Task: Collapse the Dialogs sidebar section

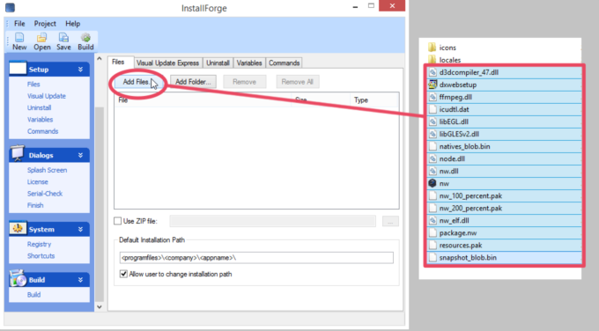Action: [x=81, y=155]
